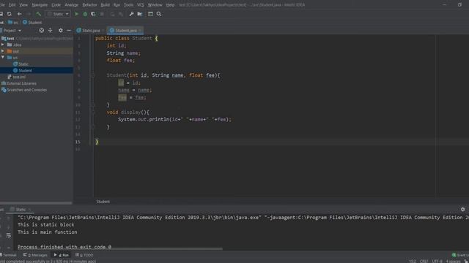Click the 4 spaces indent setting

(x=453, y=261)
